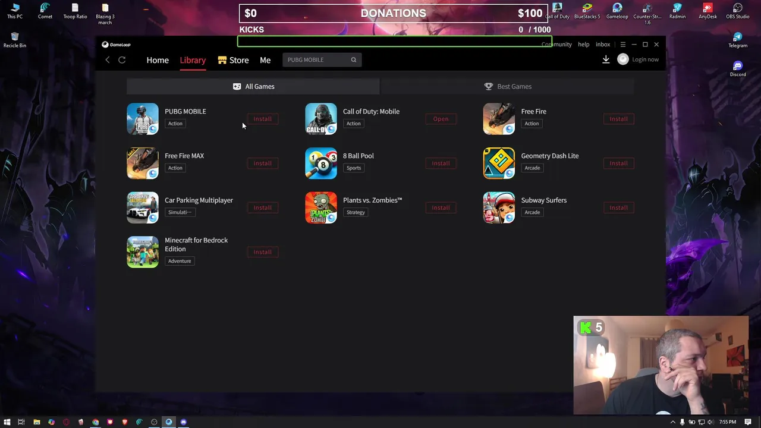Install Free Fire MAX

pos(262,163)
